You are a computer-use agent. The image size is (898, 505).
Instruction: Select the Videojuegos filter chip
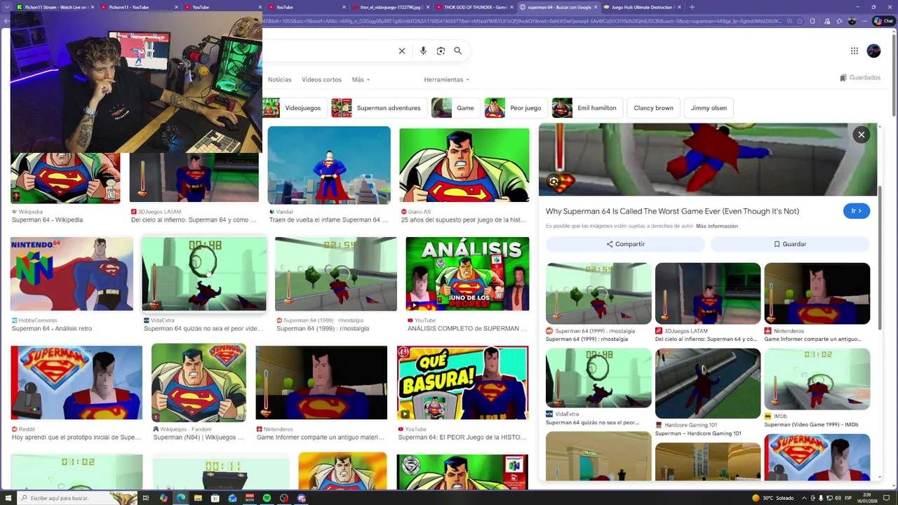coord(293,108)
